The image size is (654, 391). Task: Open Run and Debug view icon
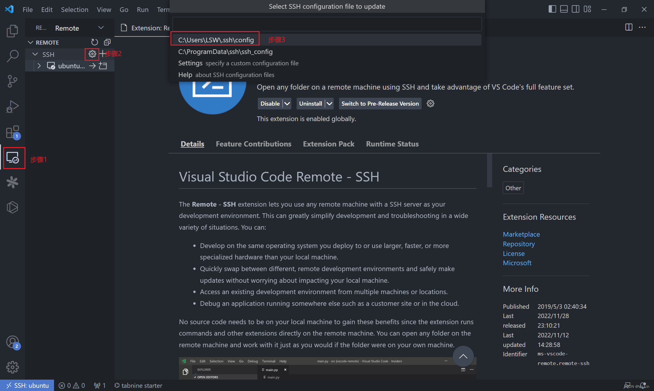pos(12,107)
